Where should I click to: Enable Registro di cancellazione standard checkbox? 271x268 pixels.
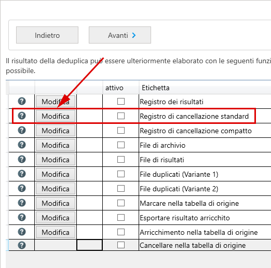click(121, 116)
